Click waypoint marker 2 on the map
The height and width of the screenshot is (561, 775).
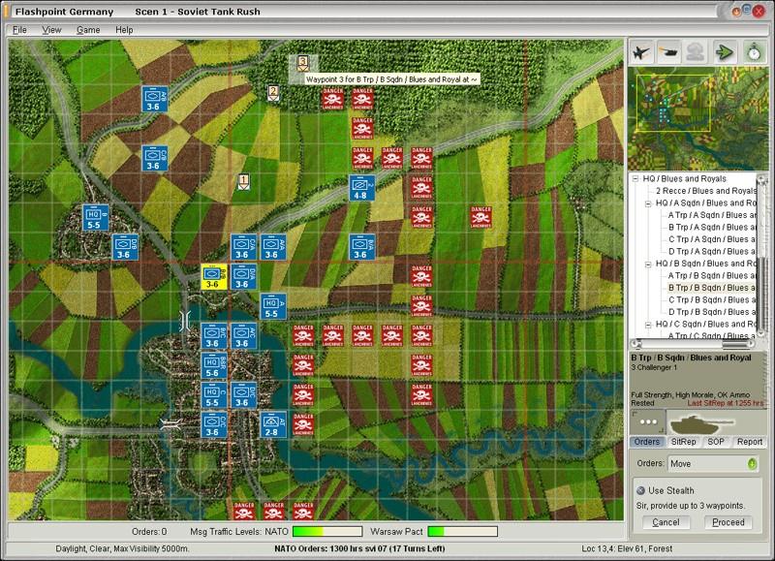[273, 93]
